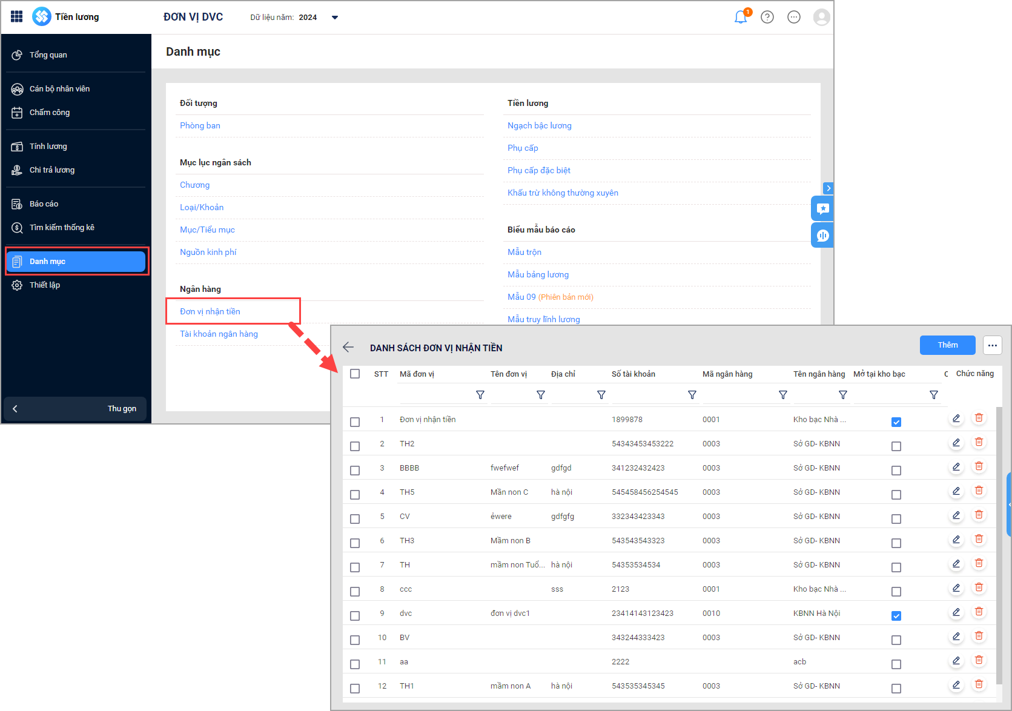Open the Đơn vị nhận tiền link

click(210, 311)
